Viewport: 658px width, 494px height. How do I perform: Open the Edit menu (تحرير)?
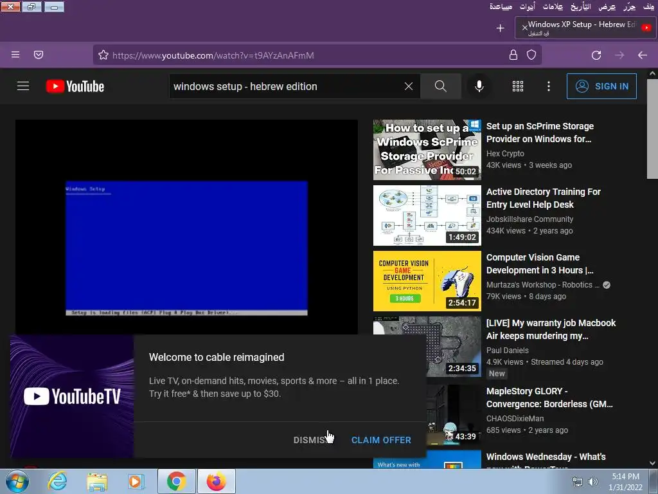630,6
